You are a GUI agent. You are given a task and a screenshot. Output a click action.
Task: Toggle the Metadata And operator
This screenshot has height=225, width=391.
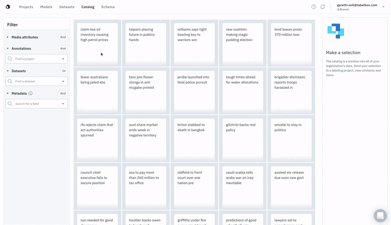(x=63, y=93)
